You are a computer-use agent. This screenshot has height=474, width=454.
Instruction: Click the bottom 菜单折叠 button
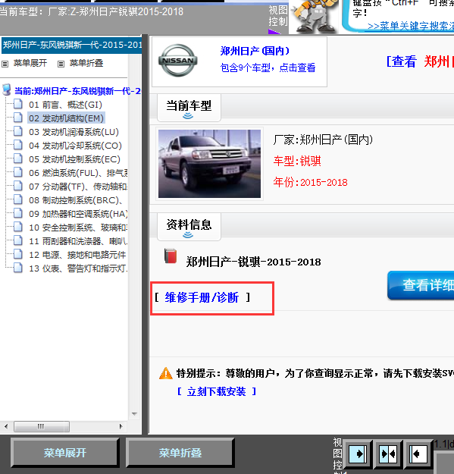coord(180,453)
